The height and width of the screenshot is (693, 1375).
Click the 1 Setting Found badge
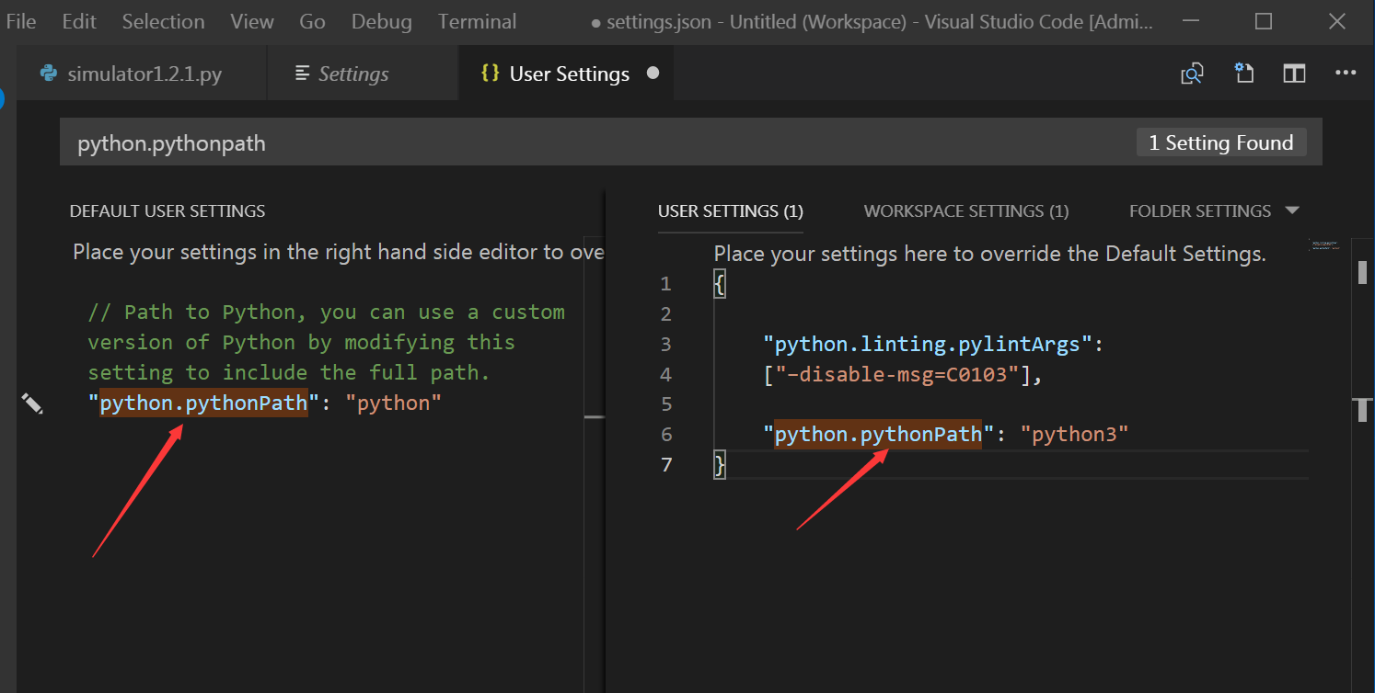1221,142
